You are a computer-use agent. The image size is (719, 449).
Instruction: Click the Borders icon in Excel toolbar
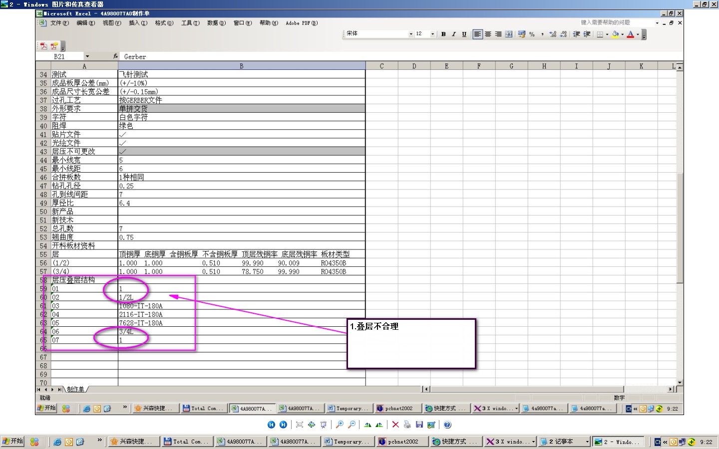[600, 34]
